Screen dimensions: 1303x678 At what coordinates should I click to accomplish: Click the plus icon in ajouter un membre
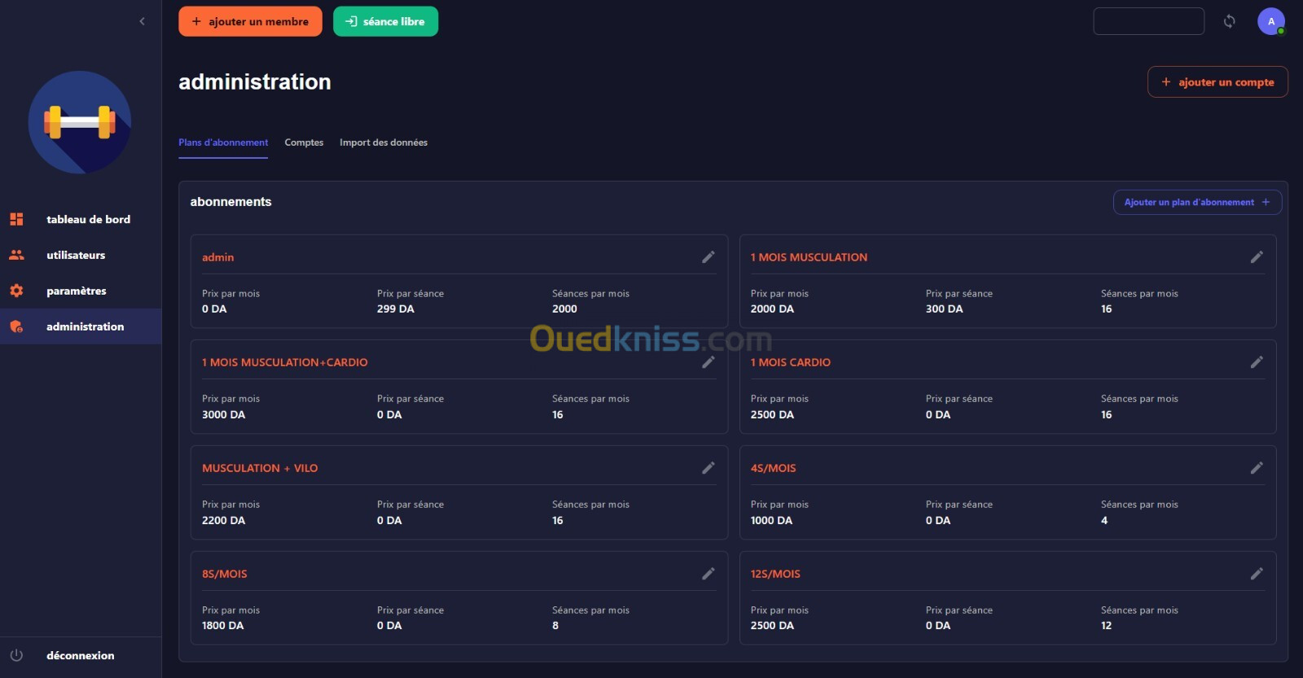196,21
